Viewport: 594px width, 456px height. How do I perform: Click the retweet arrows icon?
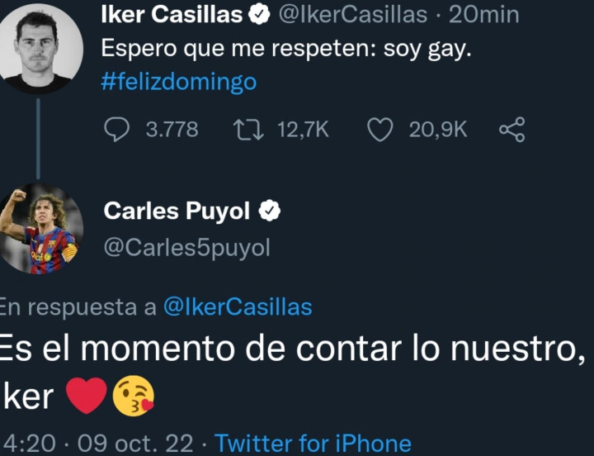point(247,129)
